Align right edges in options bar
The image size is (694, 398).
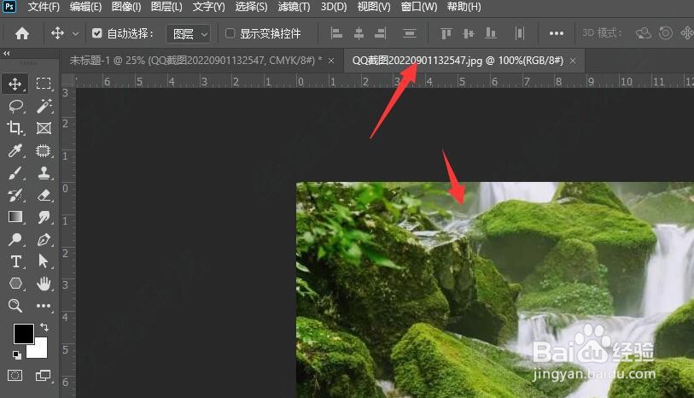(380, 33)
